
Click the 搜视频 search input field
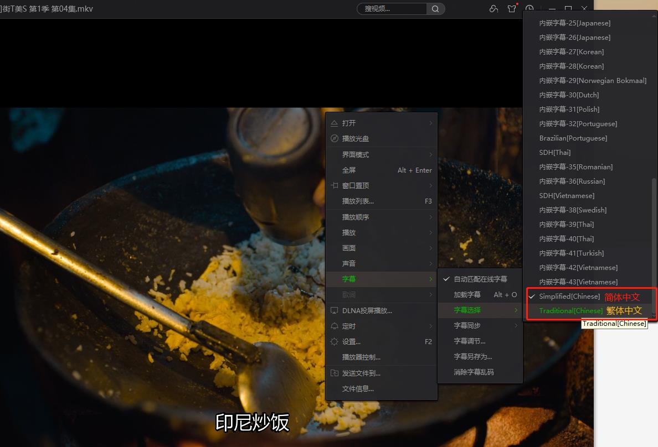[x=392, y=9]
